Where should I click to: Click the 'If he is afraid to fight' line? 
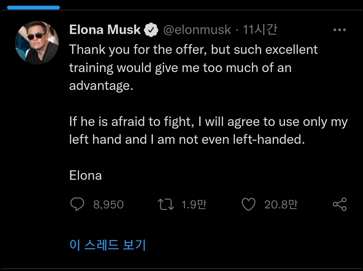[x=208, y=122]
